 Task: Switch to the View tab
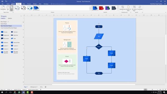(x=40, y=4)
